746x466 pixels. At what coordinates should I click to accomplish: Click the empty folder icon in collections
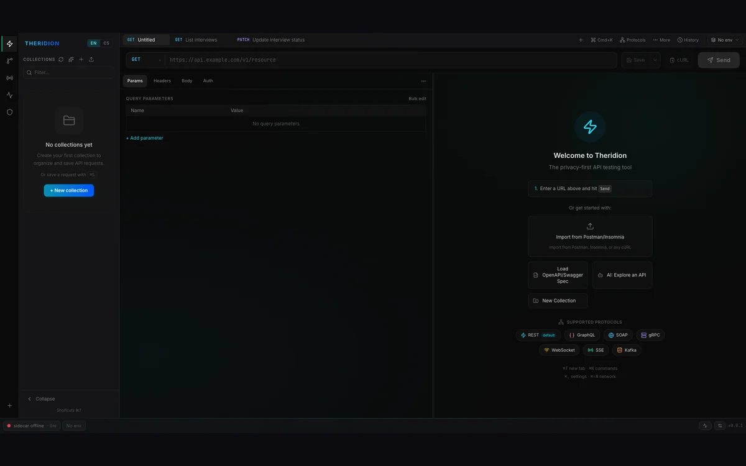[x=69, y=121]
